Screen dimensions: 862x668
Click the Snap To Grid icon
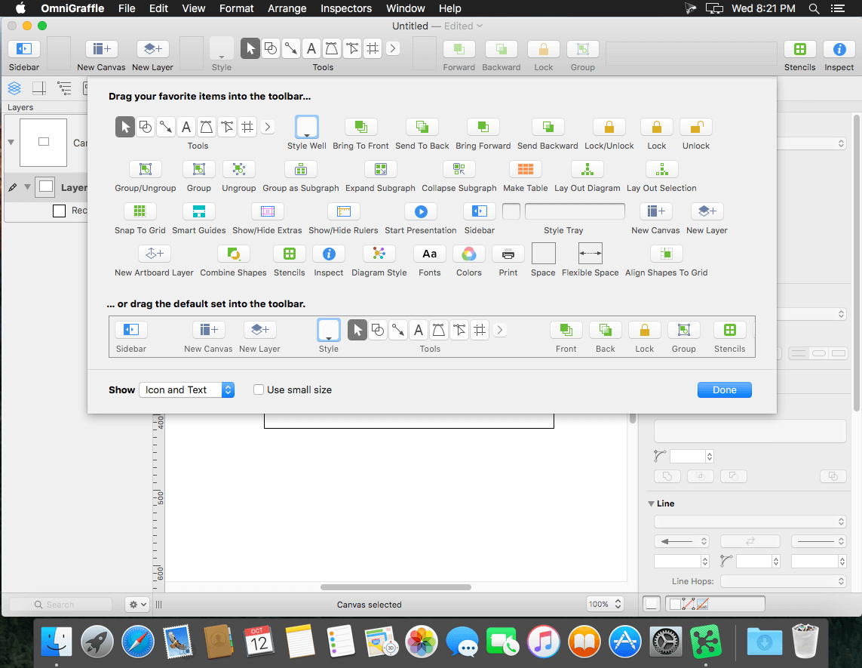[x=140, y=211]
